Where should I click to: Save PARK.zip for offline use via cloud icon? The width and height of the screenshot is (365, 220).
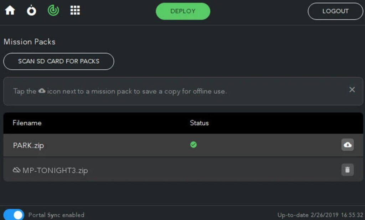[x=347, y=145]
